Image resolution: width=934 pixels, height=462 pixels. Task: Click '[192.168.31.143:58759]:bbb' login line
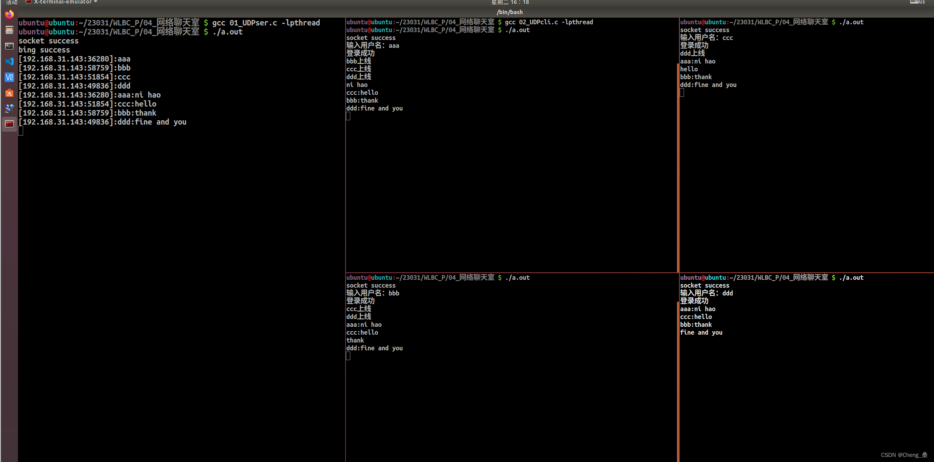[74, 68]
